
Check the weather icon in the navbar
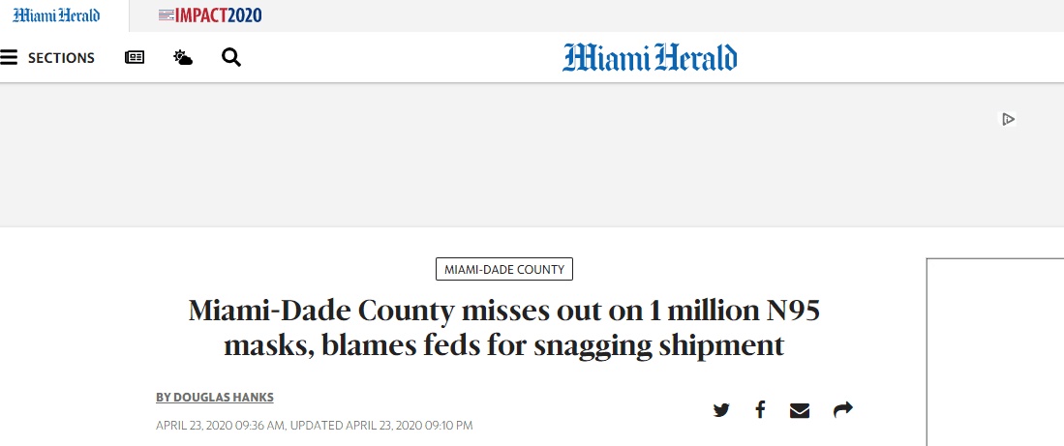point(183,58)
